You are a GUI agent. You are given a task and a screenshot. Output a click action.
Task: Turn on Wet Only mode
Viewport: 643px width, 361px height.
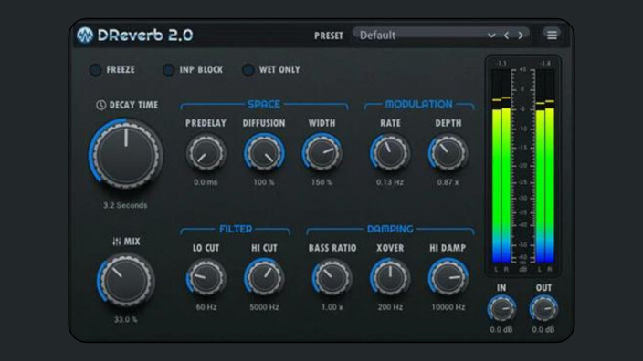point(248,70)
